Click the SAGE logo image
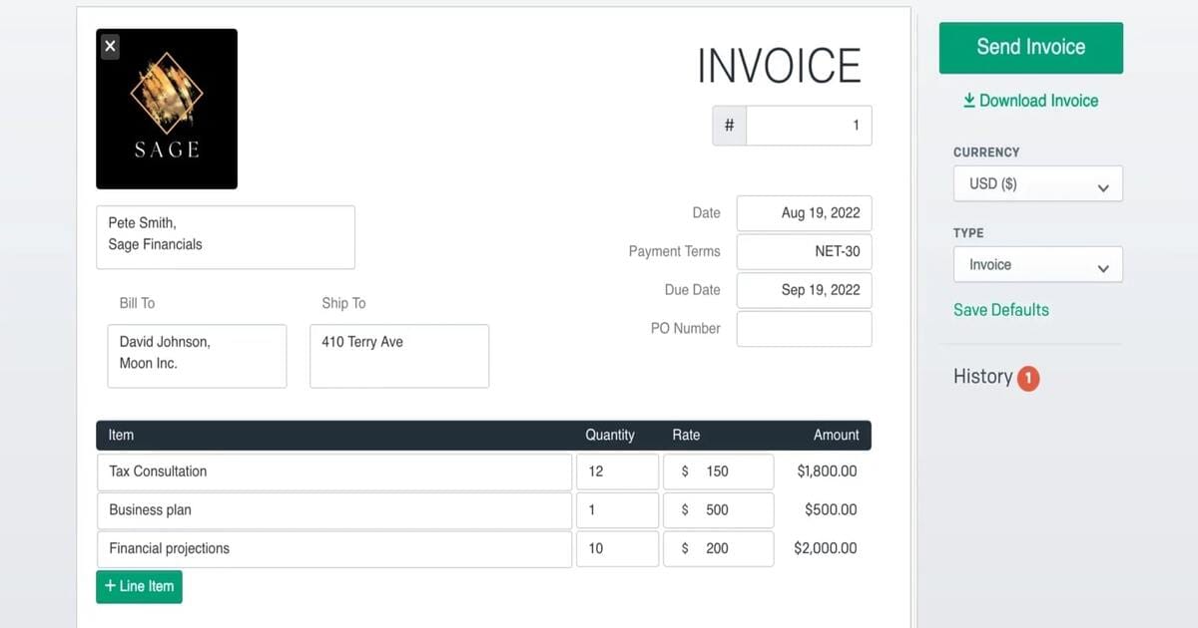1198x628 pixels. pyautogui.click(x=167, y=109)
